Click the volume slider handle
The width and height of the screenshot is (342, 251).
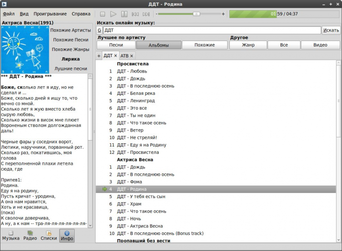[196, 14]
